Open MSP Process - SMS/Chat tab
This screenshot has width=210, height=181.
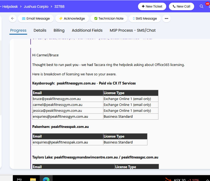(133, 30)
